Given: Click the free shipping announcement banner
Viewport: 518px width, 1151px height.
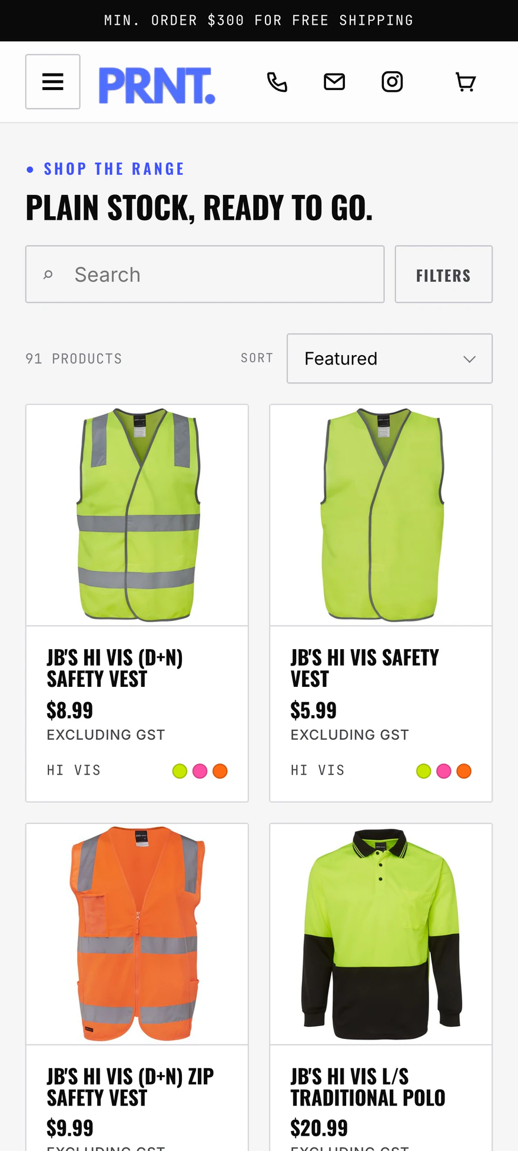Looking at the screenshot, I should point(259,21).
